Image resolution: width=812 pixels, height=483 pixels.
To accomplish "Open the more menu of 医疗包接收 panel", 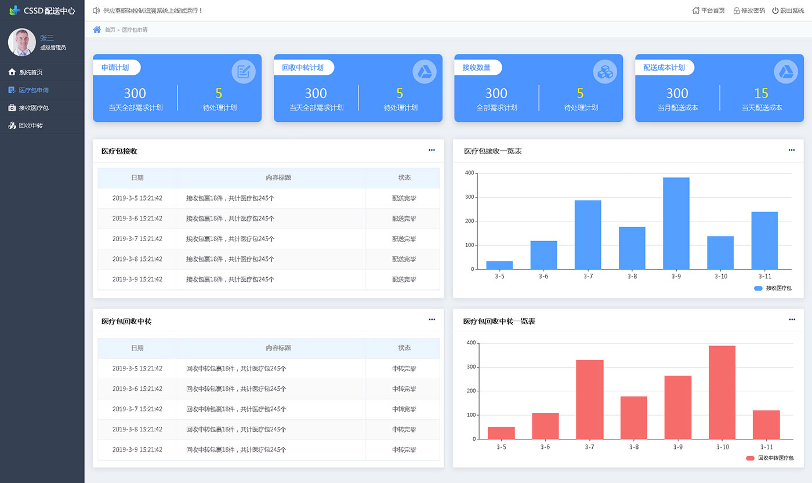I will (x=432, y=150).
